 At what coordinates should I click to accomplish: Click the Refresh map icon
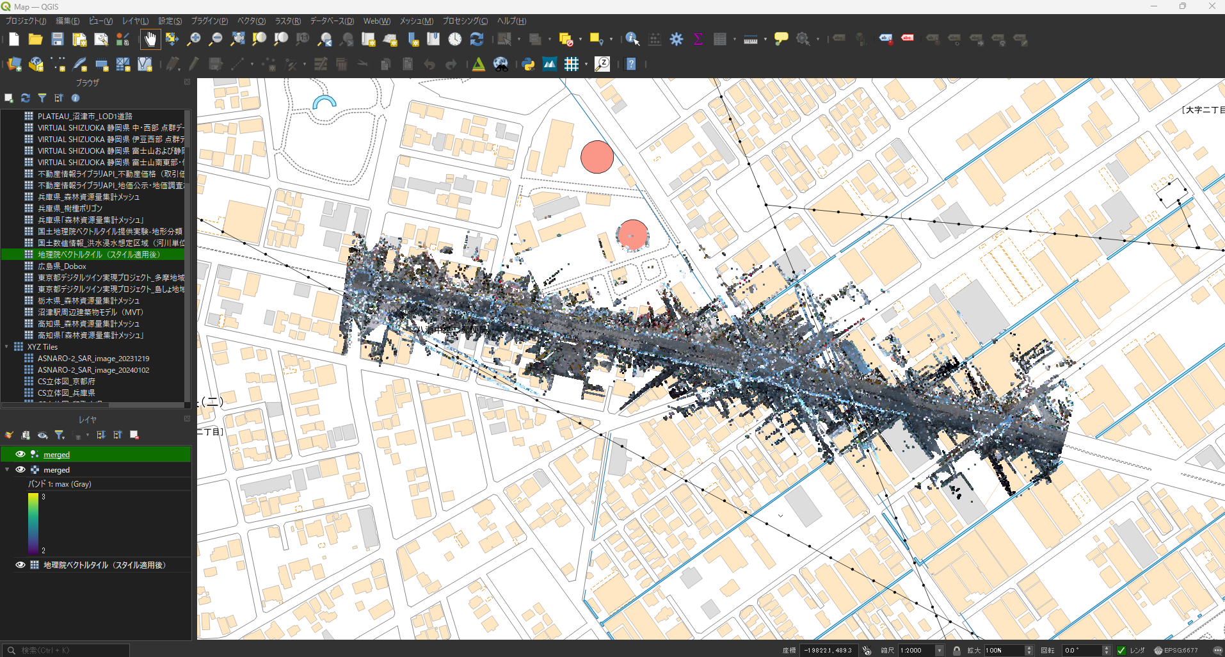click(x=477, y=40)
